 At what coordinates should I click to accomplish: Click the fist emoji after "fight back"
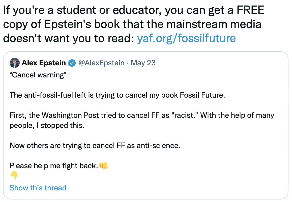[103, 166]
